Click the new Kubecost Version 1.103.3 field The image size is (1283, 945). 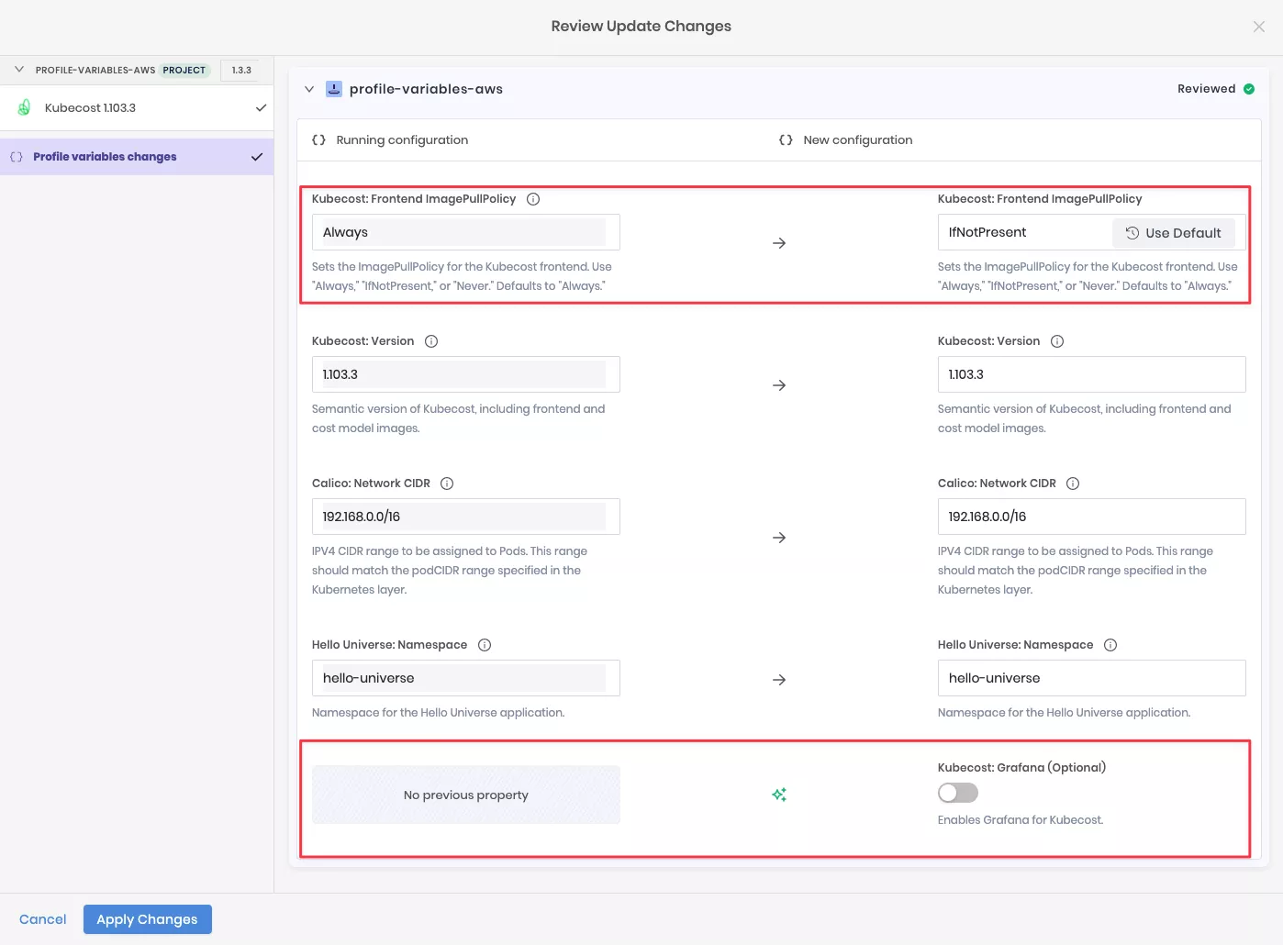point(1092,374)
